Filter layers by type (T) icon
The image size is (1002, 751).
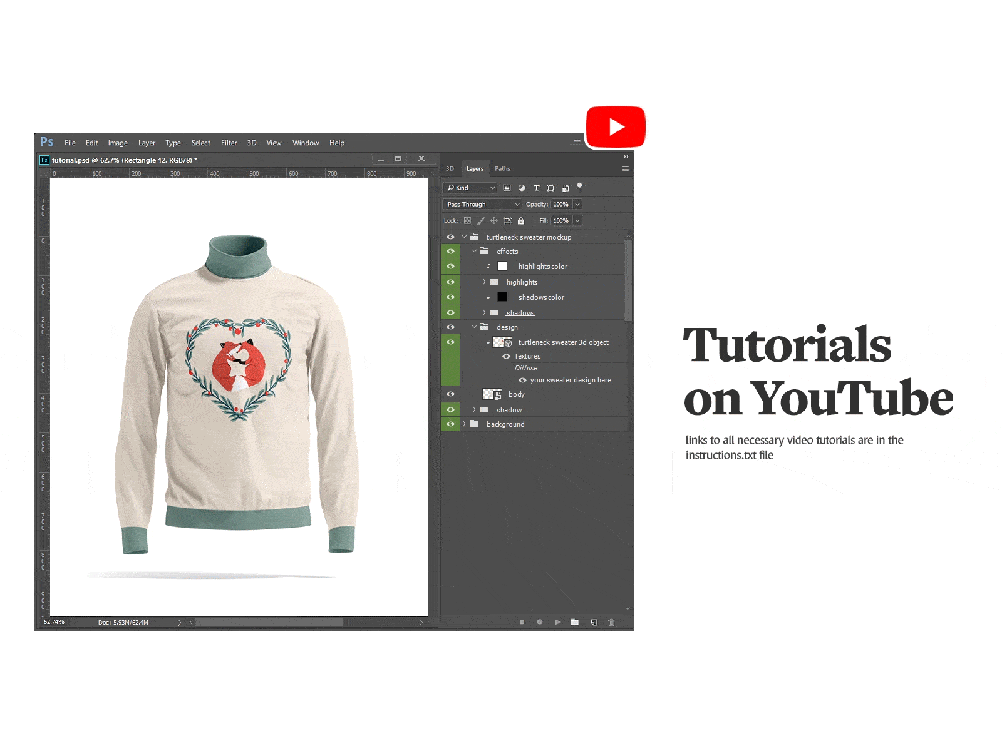(x=536, y=188)
